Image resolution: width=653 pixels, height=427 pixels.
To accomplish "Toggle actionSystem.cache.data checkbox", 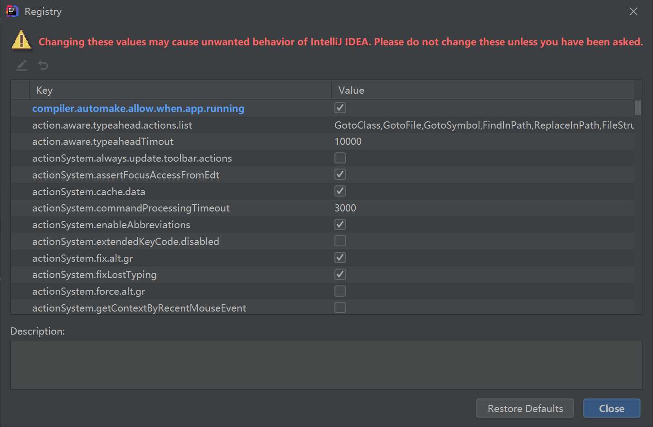I will [x=340, y=191].
